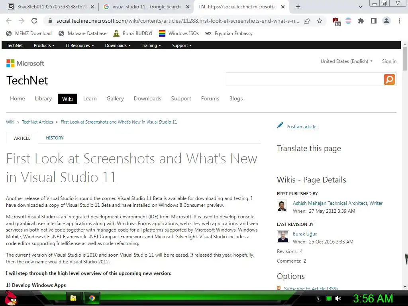Open Chrome three-dot menu
The width and height of the screenshot is (408, 306).
pos(399,21)
